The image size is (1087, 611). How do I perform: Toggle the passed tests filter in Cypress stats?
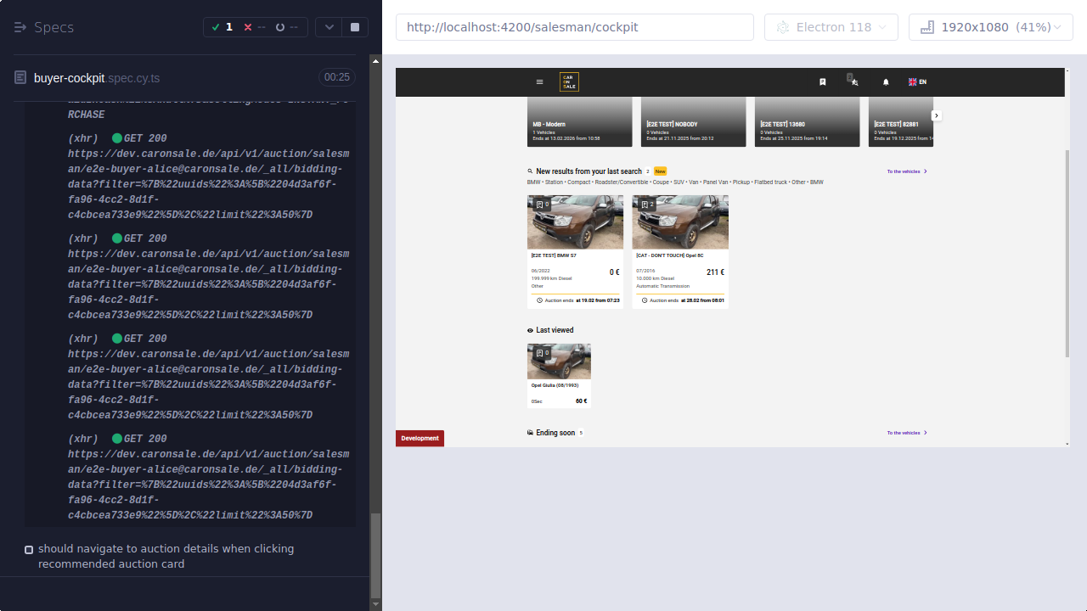click(222, 26)
